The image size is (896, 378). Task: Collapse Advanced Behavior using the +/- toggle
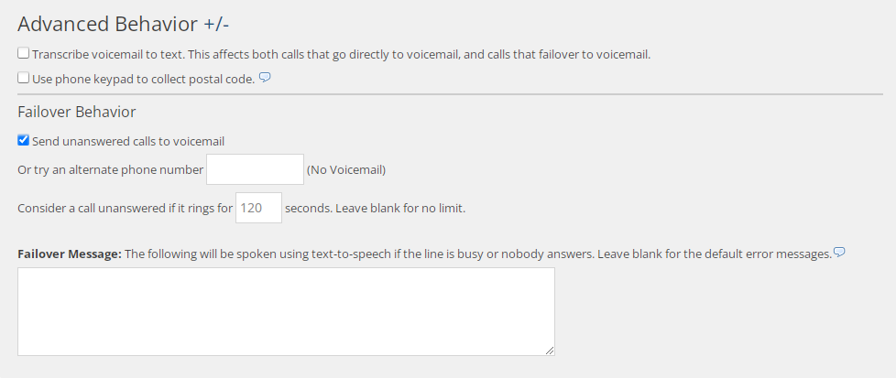point(215,24)
